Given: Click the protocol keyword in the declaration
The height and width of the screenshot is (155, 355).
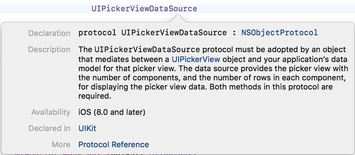Looking at the screenshot, I should coord(97,33).
